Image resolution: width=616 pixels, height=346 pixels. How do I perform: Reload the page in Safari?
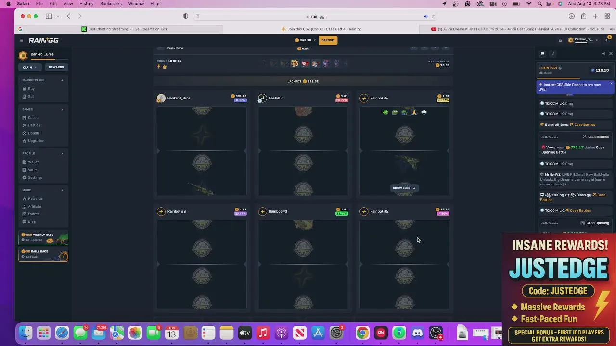tap(433, 16)
